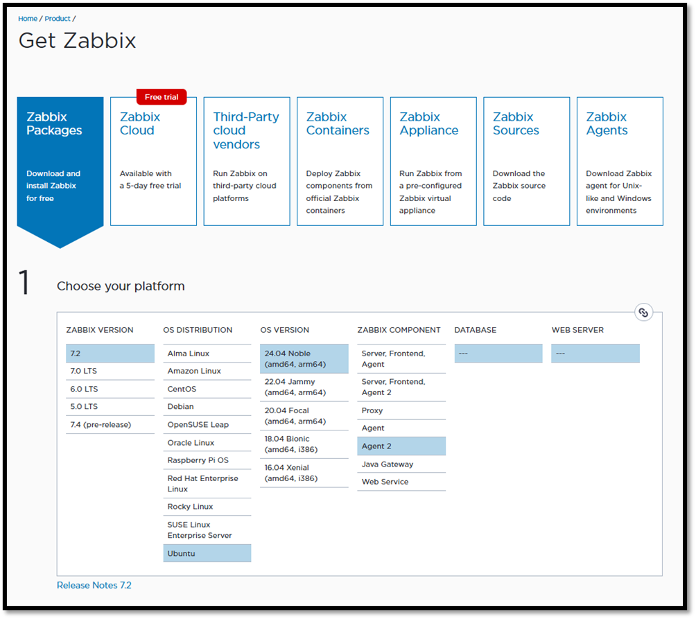Go to the Zabbix Agents tab
696x619 pixels.
click(x=620, y=161)
